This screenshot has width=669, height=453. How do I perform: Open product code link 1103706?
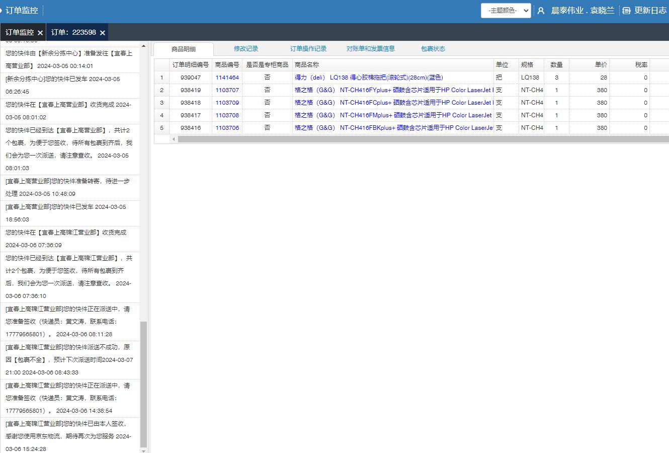click(227, 128)
